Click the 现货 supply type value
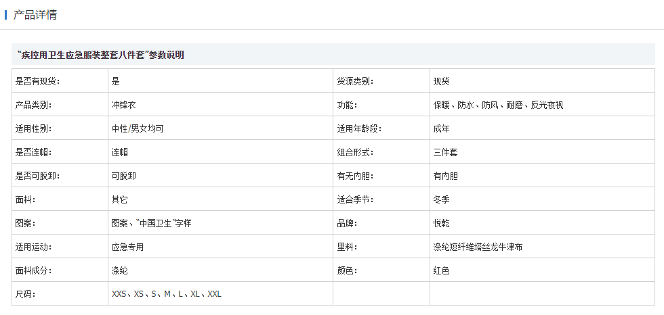 pyautogui.click(x=441, y=82)
